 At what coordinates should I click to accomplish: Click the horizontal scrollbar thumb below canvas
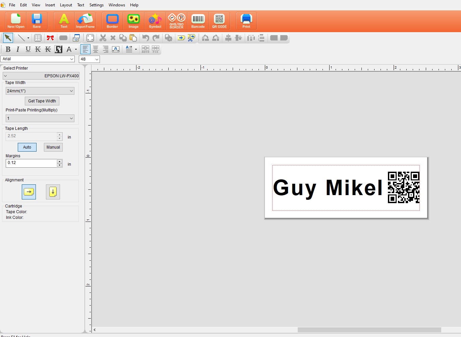coord(369,330)
